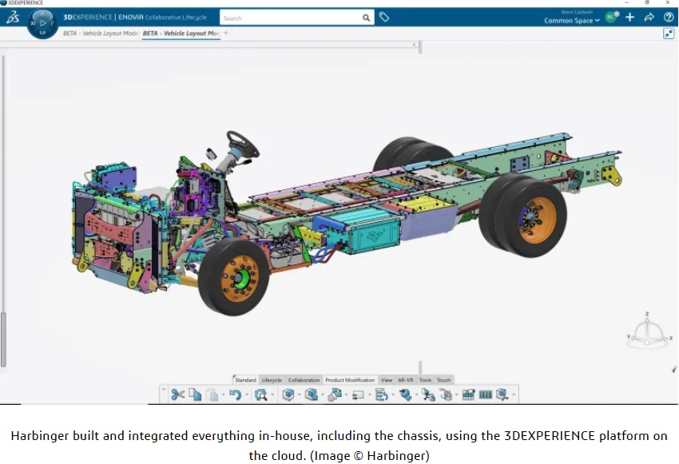Switch to the Product Modification tab
The width and height of the screenshot is (679, 464).
point(350,380)
